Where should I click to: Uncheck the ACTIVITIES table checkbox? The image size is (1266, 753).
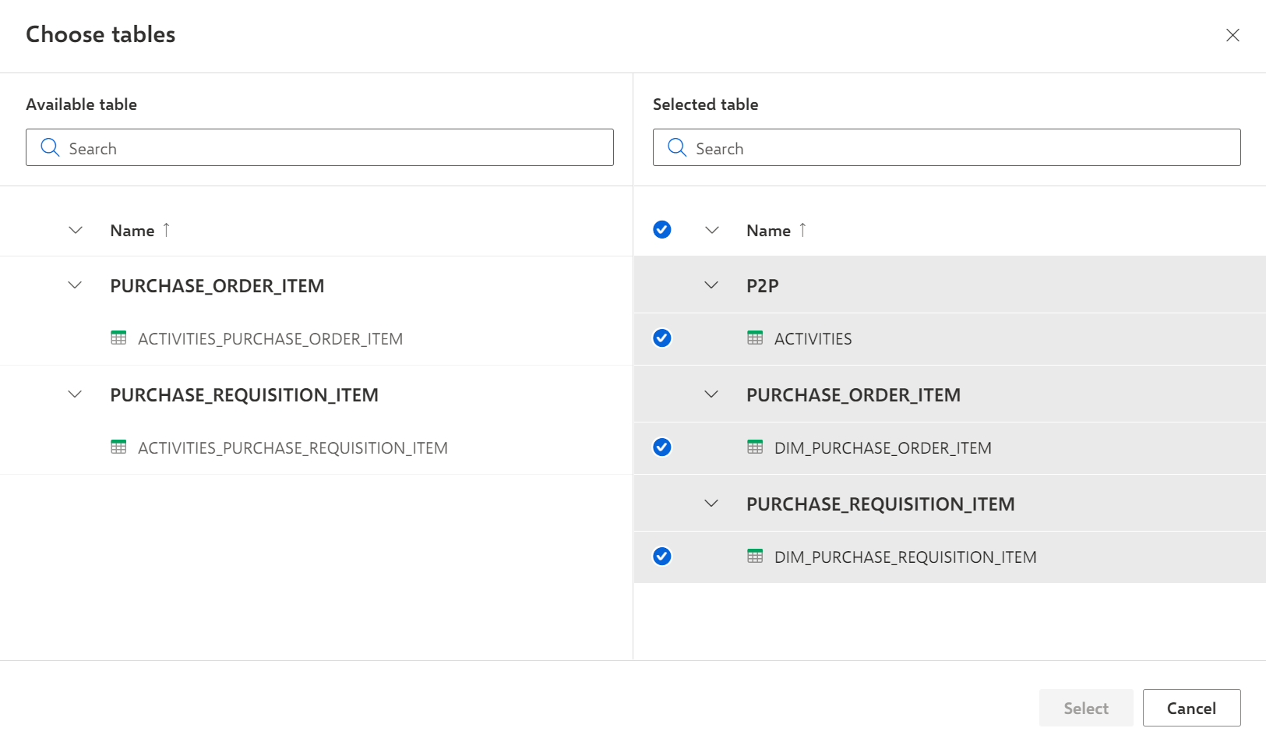click(662, 338)
